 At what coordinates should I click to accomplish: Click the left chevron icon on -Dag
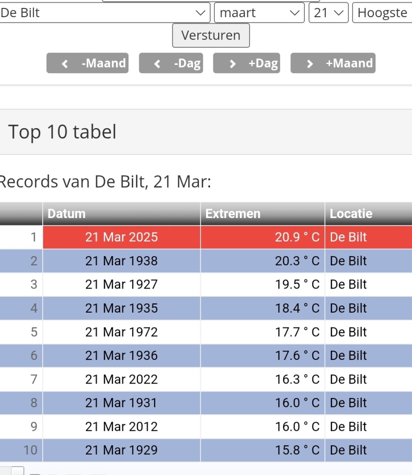click(157, 64)
